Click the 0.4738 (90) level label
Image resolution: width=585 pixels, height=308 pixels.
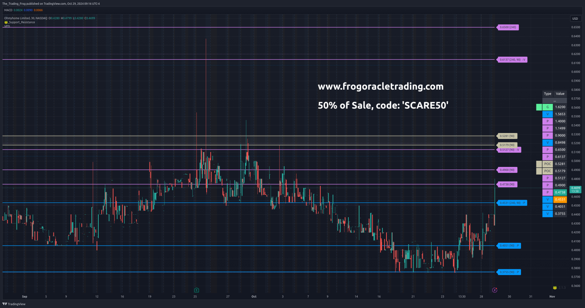(507, 184)
